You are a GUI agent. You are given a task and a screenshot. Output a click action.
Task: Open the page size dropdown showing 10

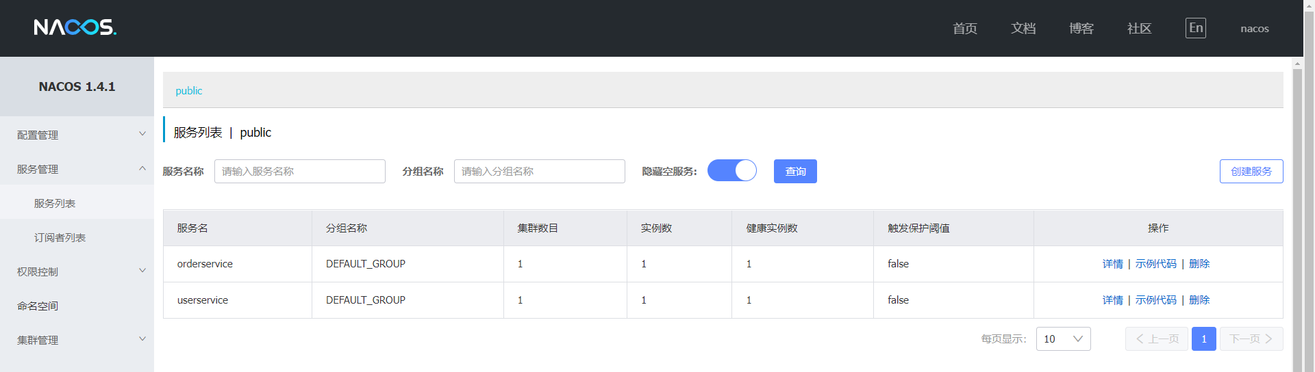click(x=1063, y=339)
